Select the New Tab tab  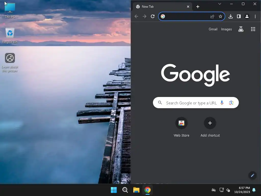coord(162,7)
